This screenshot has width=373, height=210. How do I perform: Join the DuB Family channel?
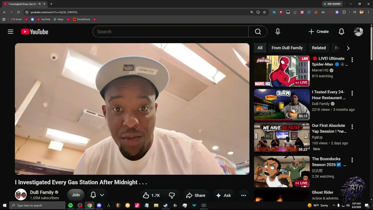(76, 195)
